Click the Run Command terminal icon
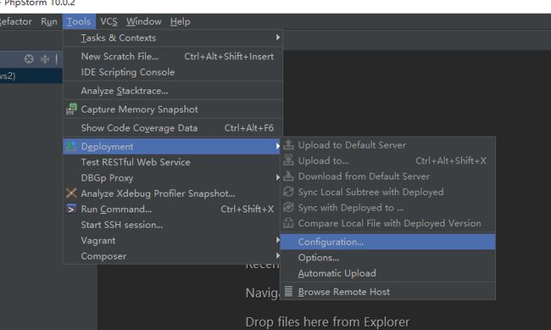Viewport: 551px width, 330px height. (x=71, y=209)
